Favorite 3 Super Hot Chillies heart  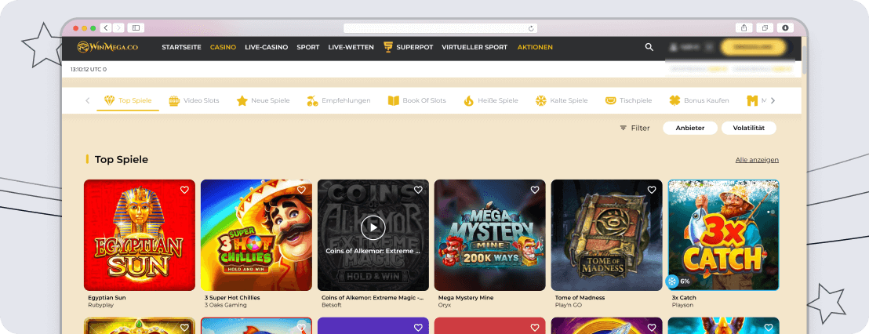pyautogui.click(x=301, y=190)
